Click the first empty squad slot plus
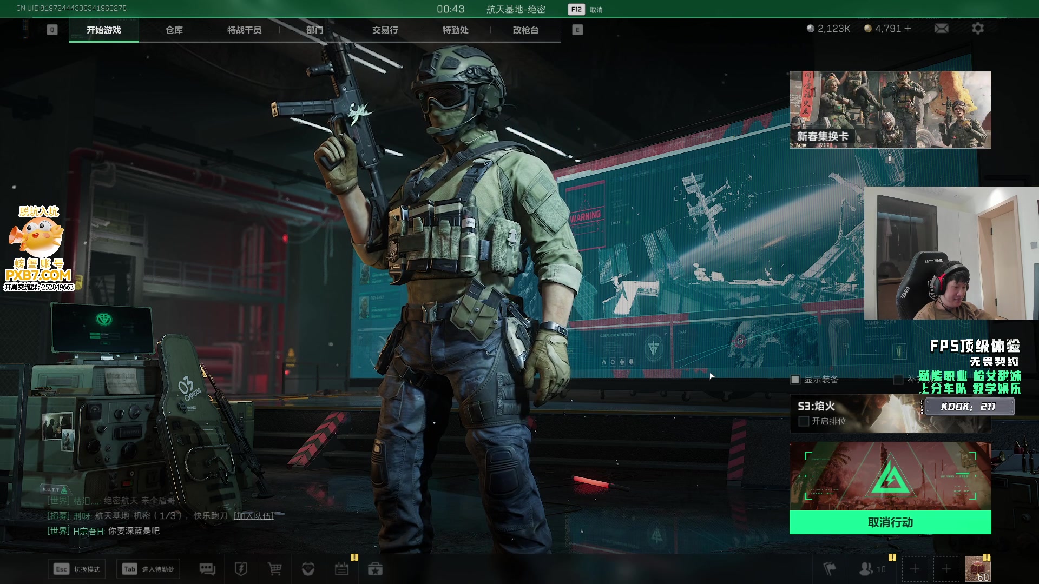This screenshot has width=1039, height=584. click(915, 569)
